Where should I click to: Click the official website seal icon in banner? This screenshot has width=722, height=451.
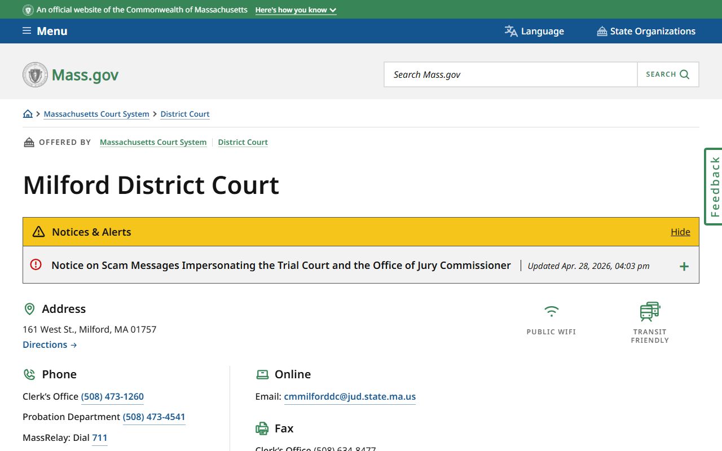pyautogui.click(x=28, y=10)
